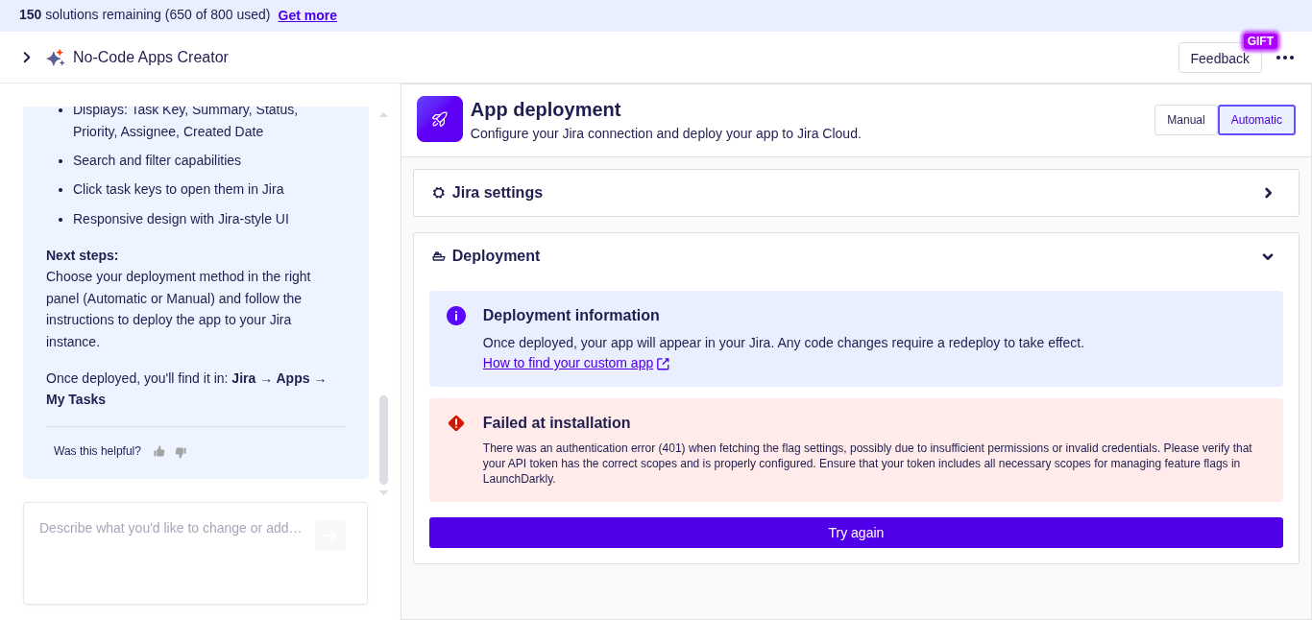Screen dimensions: 1312x620
Task: Click the three-dots more options icon
Action: coord(1284,58)
